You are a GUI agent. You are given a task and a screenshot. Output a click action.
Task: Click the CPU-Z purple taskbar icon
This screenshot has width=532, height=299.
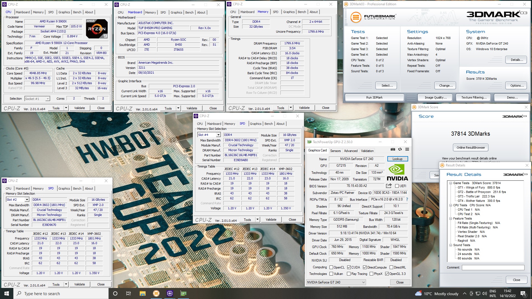click(170, 293)
